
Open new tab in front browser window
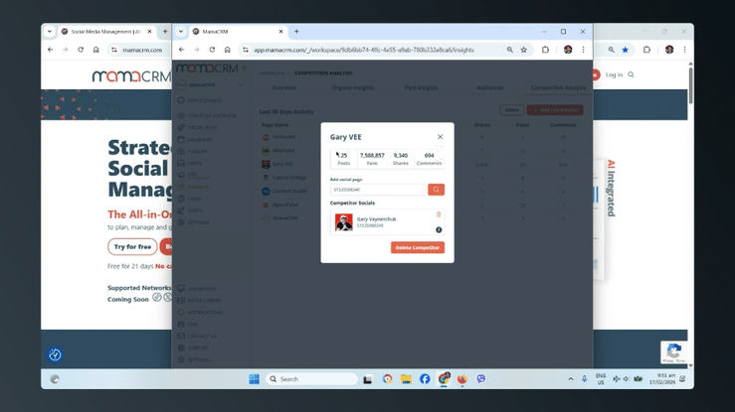pyautogui.click(x=296, y=32)
